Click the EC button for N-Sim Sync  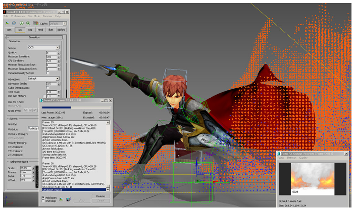tap(30, 110)
